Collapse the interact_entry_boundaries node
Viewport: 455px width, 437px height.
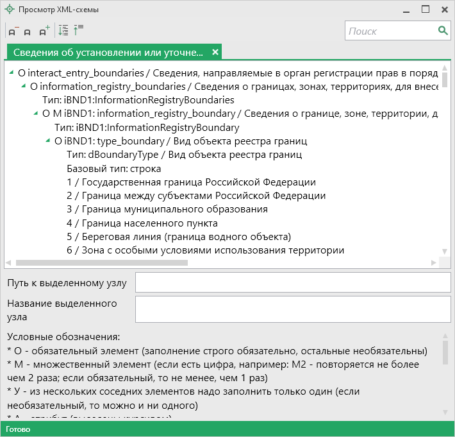click(12, 73)
